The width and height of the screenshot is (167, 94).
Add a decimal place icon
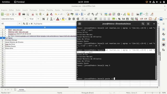point(132,19)
